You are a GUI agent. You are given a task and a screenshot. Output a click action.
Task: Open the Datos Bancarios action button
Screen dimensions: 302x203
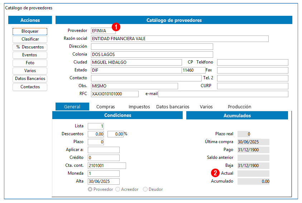coord(30,79)
